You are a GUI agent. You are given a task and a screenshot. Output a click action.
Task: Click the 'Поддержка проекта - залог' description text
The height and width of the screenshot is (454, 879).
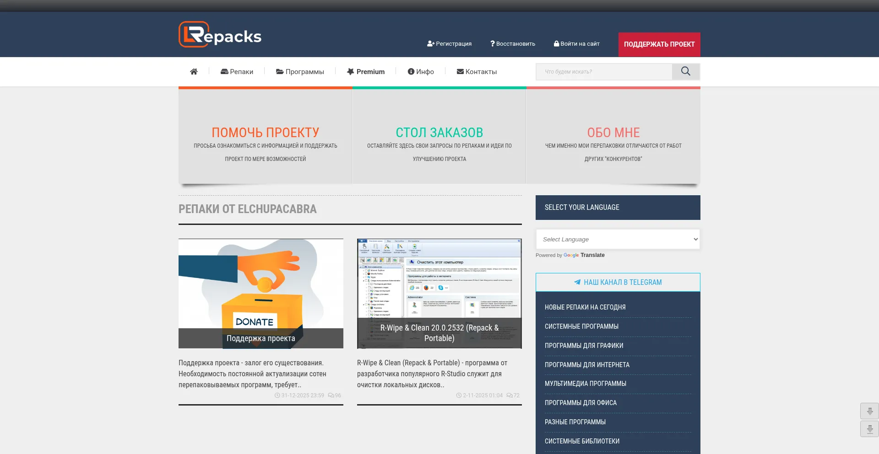[x=252, y=374]
